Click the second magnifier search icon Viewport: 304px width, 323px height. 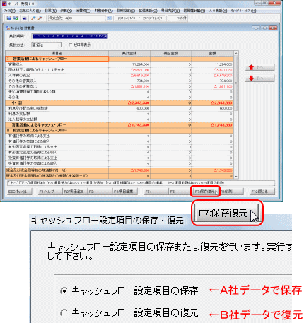pyautogui.click(x=40, y=18)
